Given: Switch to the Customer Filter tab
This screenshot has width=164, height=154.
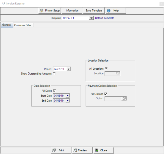Looking at the screenshot, I should tap(23, 25).
